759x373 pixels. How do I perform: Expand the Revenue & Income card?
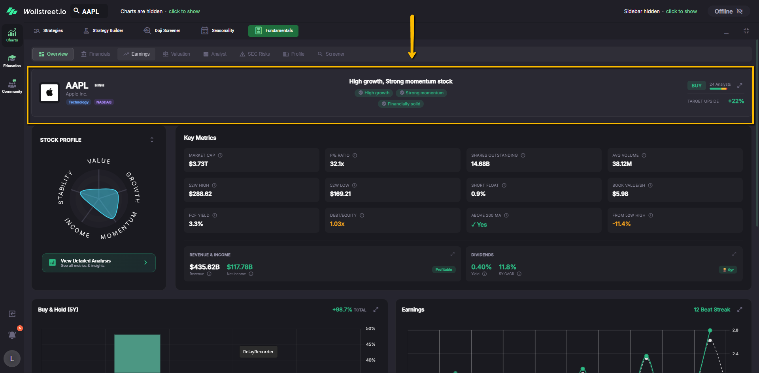tap(453, 254)
